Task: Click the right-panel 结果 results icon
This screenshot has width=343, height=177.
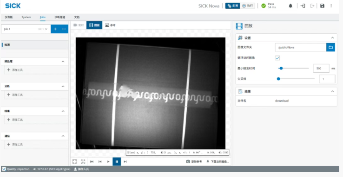Action: click(240, 91)
